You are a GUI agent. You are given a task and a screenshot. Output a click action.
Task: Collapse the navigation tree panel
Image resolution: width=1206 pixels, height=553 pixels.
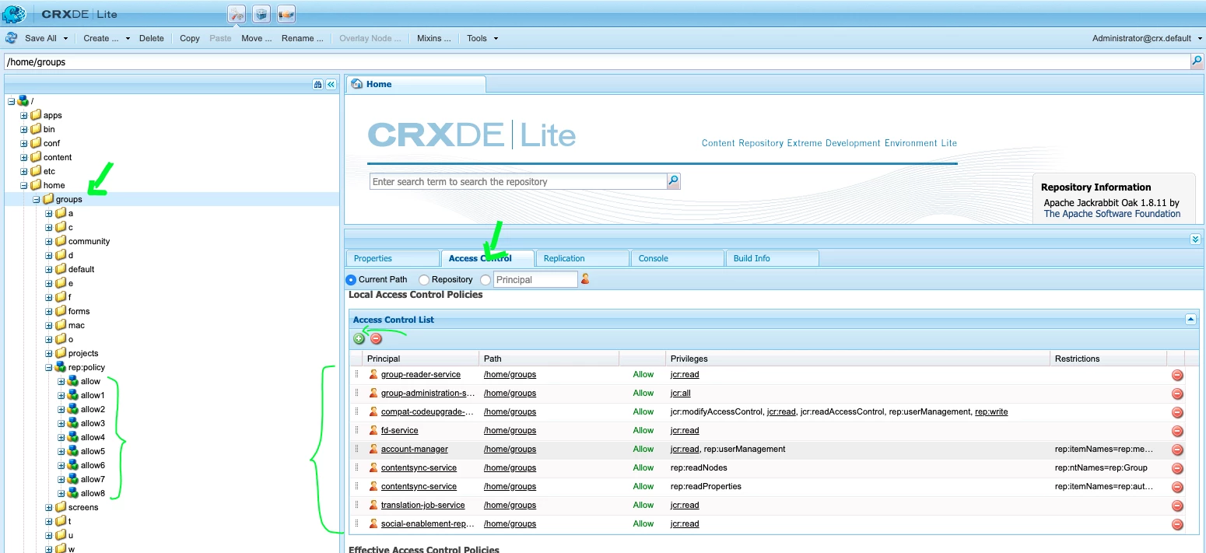331,84
